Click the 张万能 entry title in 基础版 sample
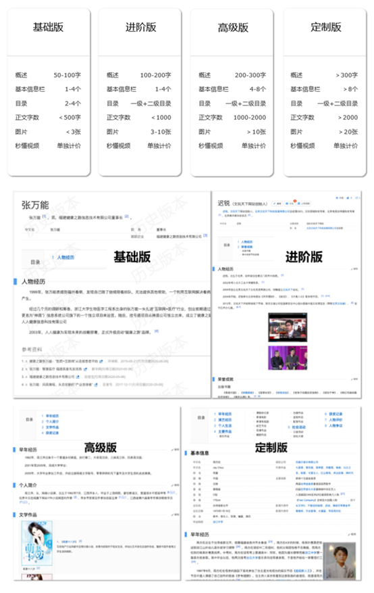This screenshot has height=593, width=374. tap(35, 205)
